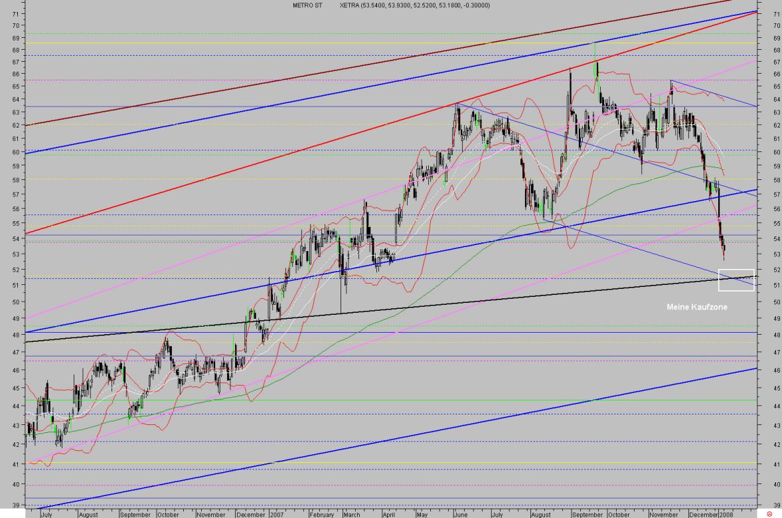The width and height of the screenshot is (782, 518).
Task: Click the small red circular icon below the chart
Action: click(769, 514)
